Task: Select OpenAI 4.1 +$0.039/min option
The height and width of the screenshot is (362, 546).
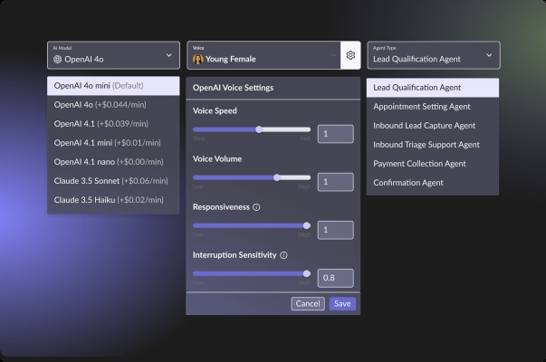Action: pyautogui.click(x=113, y=124)
